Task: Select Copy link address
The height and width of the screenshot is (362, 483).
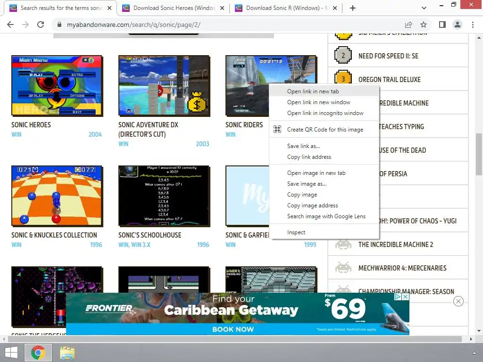Action: click(x=324, y=157)
